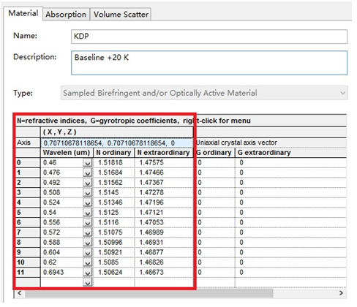Expand wavelength dropdown in row 0
Viewport: 357px width, 307px height.
[x=88, y=163]
